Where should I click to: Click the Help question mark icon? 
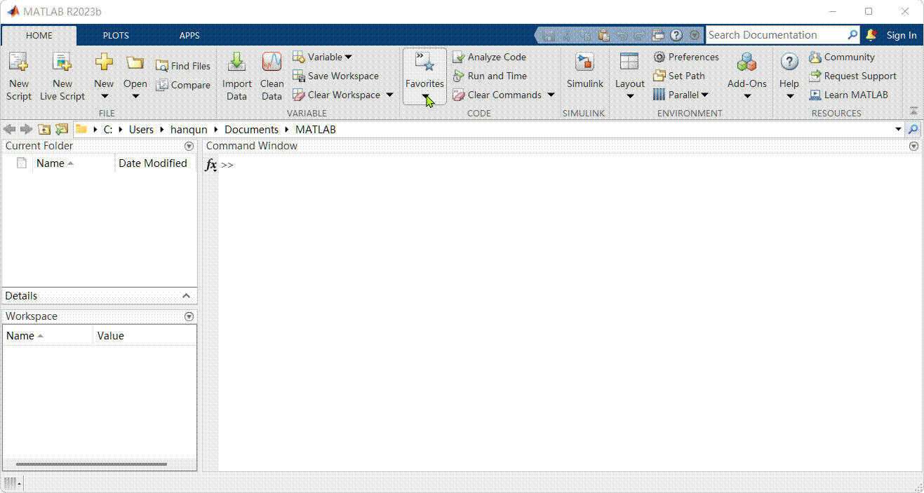789,62
